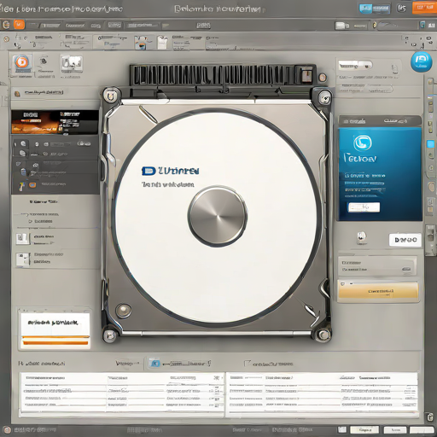Click the orange square icon beside the yellow brush

[x=33, y=185]
